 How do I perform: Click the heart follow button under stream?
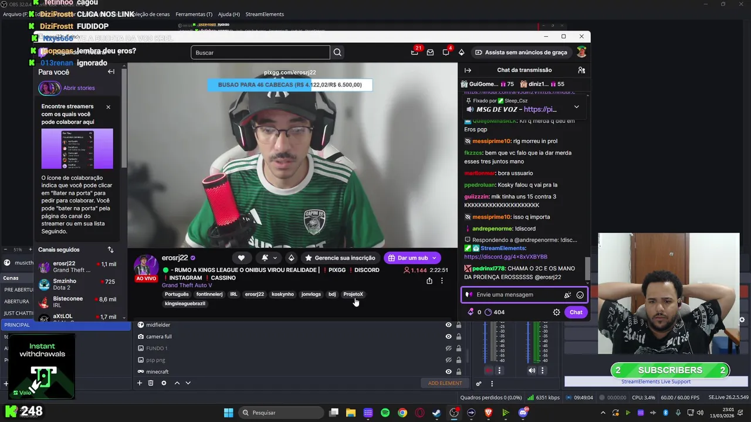pos(241,258)
